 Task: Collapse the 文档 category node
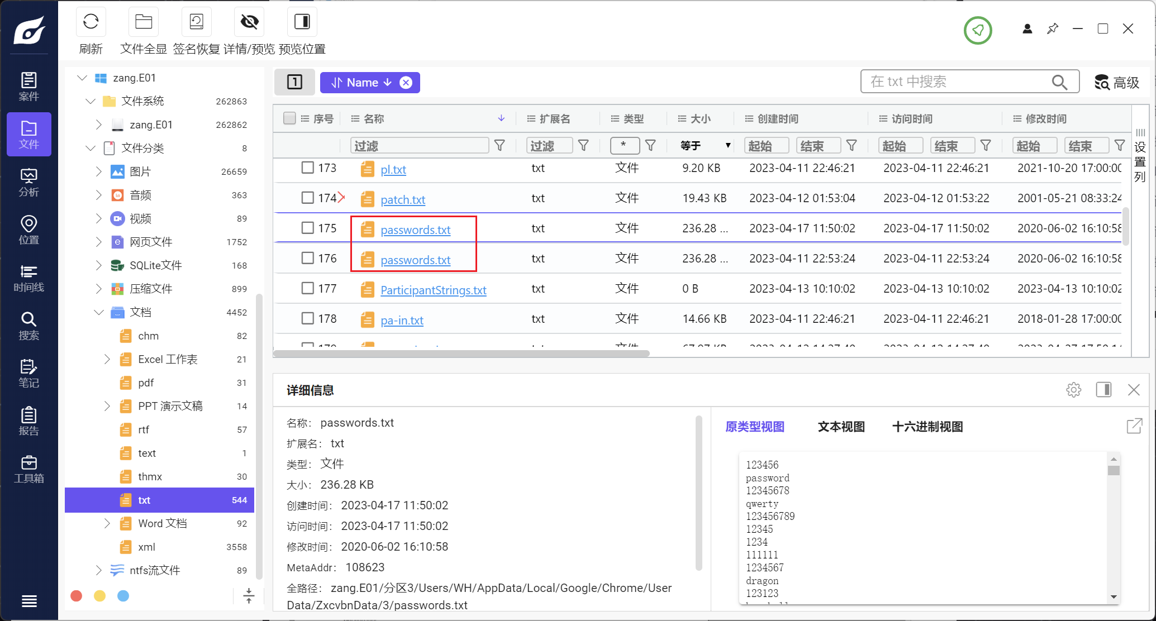pos(99,312)
